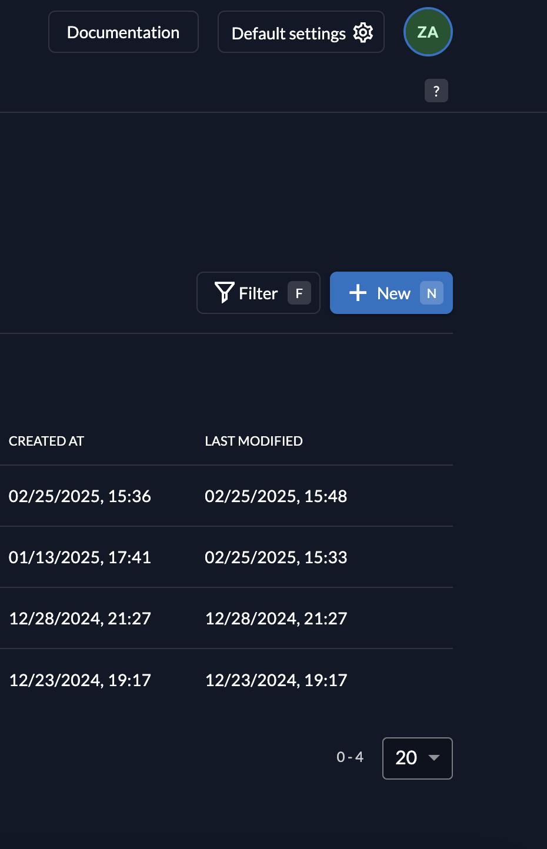Click last modified cell 12/28/2024, 21:27
Image resolution: width=547 pixels, height=849 pixels.
click(276, 619)
